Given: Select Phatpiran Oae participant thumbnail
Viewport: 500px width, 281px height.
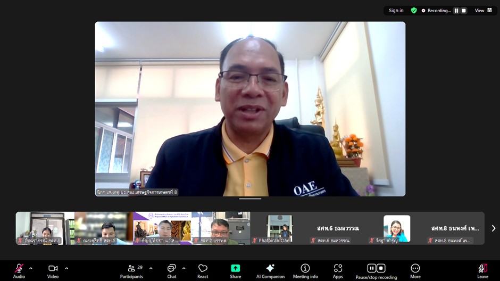Looking at the screenshot, I should (x=279, y=228).
